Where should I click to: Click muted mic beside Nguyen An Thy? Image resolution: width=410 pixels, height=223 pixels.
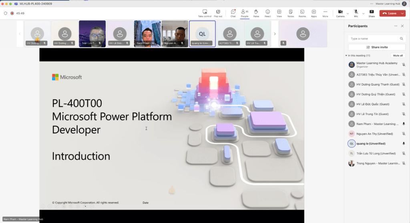coord(404,134)
